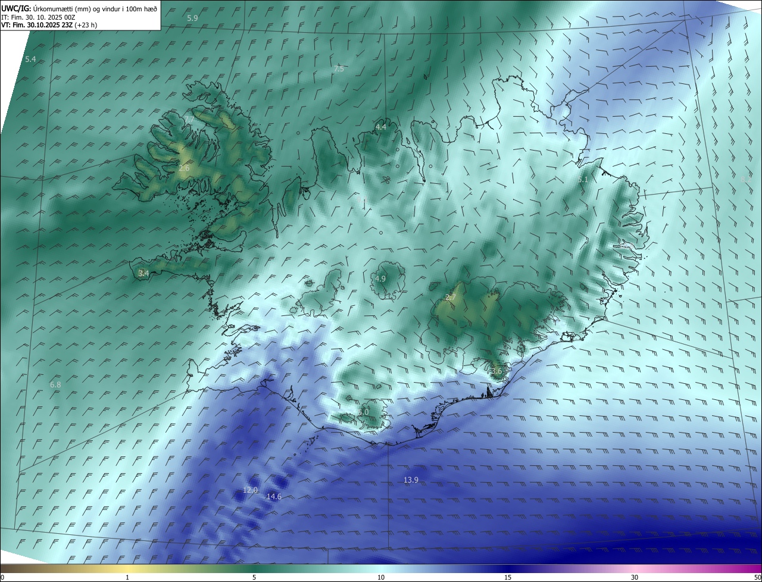This screenshot has width=762, height=582.
Task: Click the 14.6 value label
Action: tap(274, 496)
